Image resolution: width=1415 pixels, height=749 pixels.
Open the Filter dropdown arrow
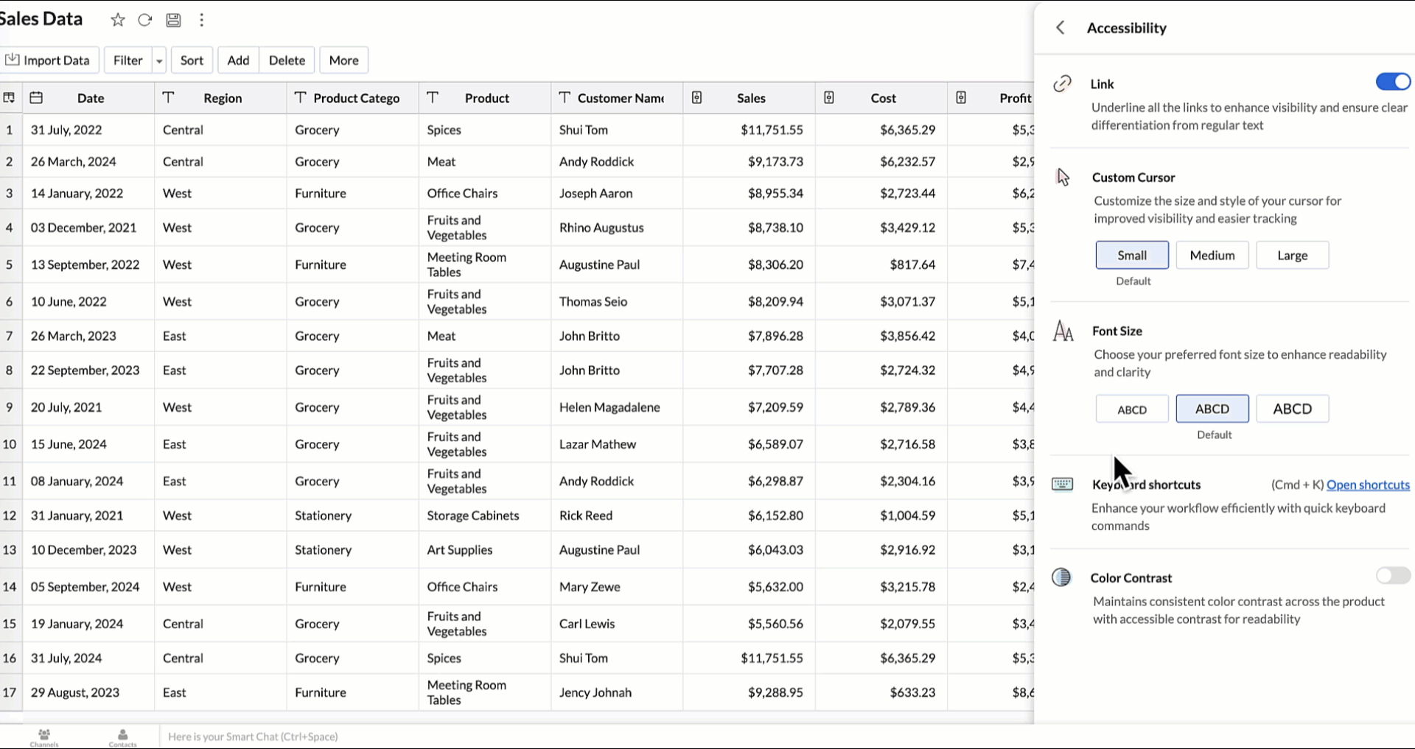pyautogui.click(x=158, y=60)
